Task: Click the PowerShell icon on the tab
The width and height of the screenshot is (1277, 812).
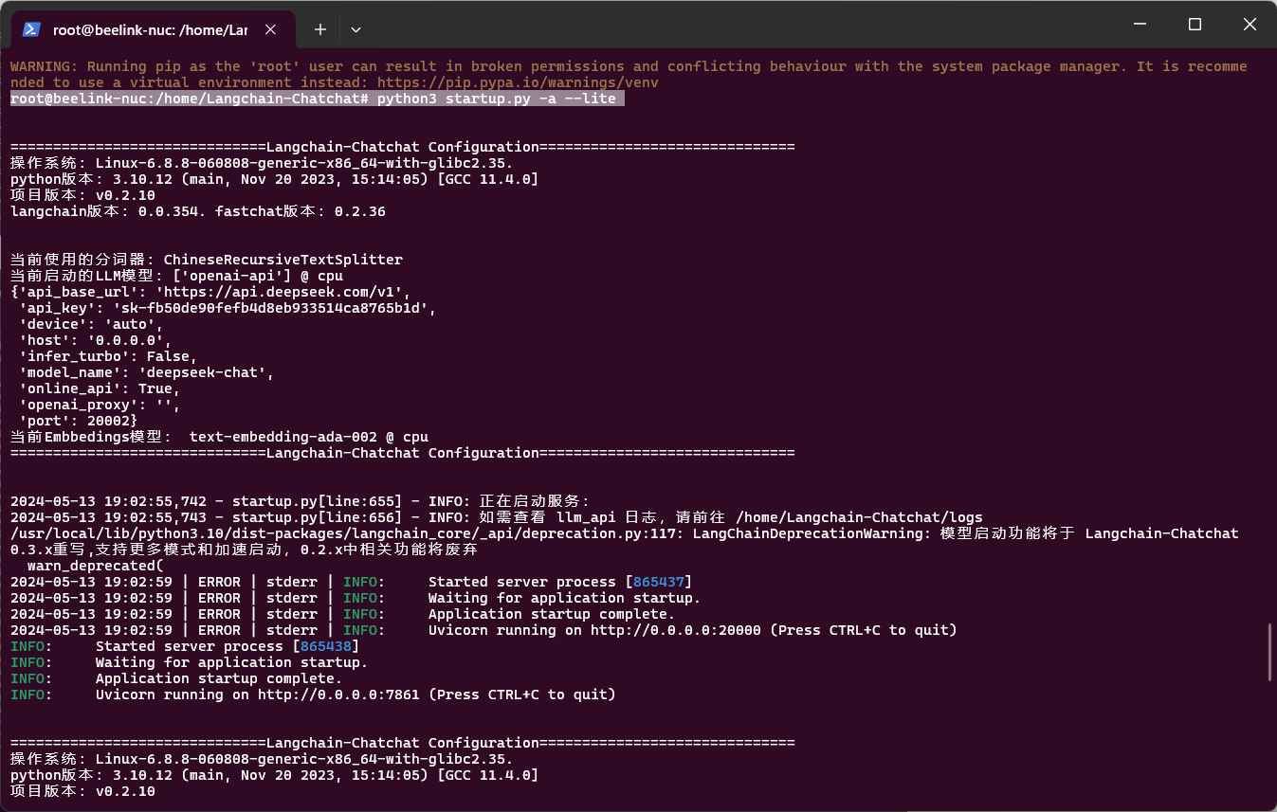Action: [x=31, y=29]
